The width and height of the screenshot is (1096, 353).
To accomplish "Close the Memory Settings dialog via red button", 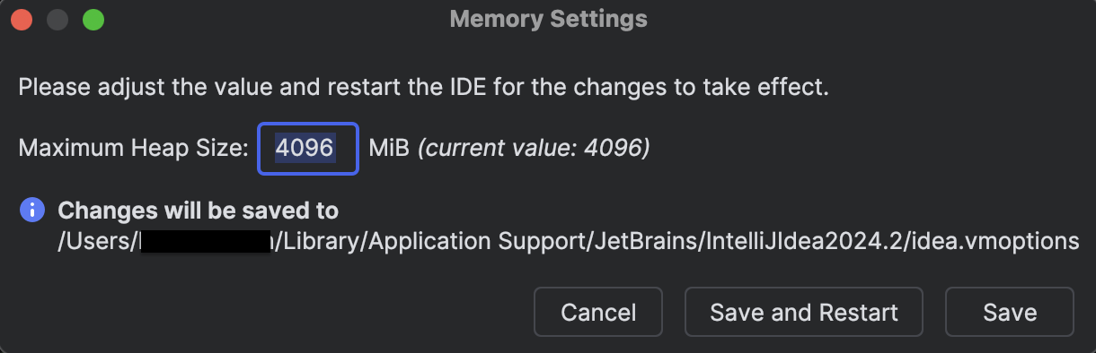I will click(x=22, y=19).
